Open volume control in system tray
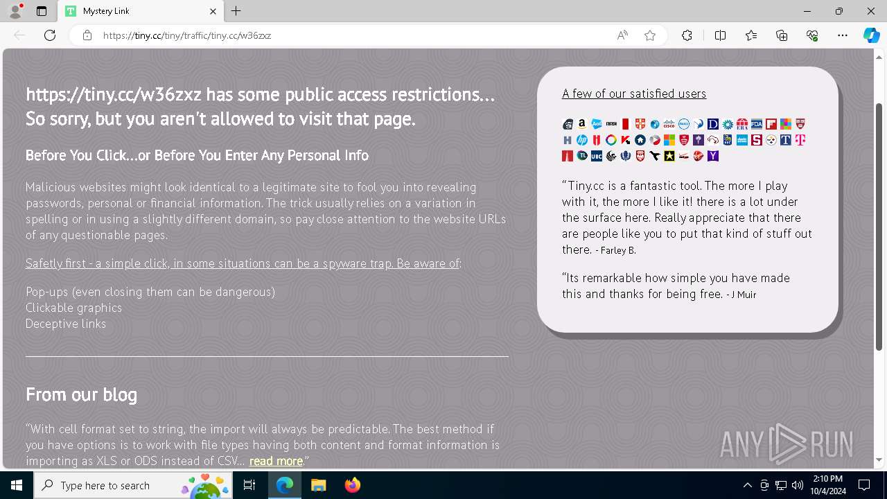The width and height of the screenshot is (887, 499). (798, 485)
